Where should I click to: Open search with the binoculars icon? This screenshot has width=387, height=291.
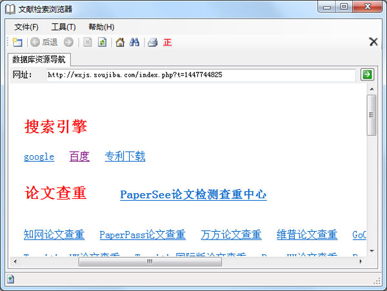(134, 42)
